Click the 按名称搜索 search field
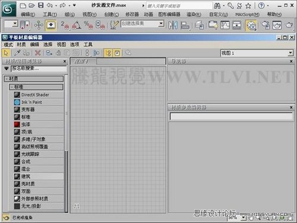The width and height of the screenshot is (297, 223). (x=39, y=68)
